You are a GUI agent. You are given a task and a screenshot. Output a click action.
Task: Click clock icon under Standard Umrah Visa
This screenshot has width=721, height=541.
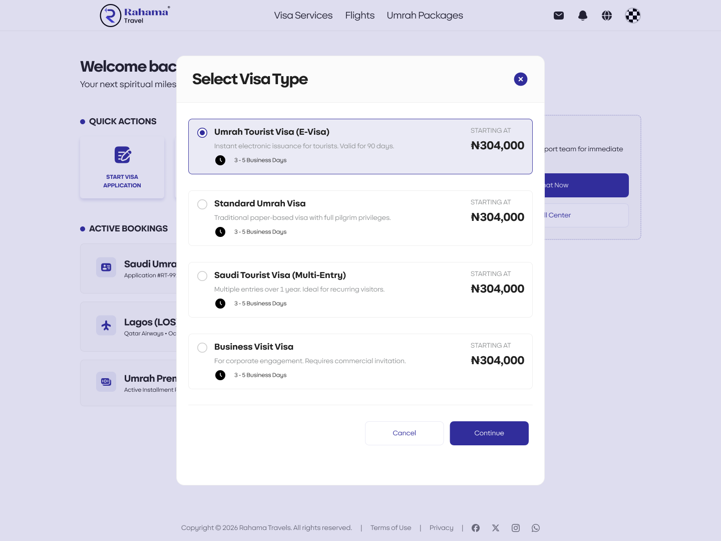(220, 232)
